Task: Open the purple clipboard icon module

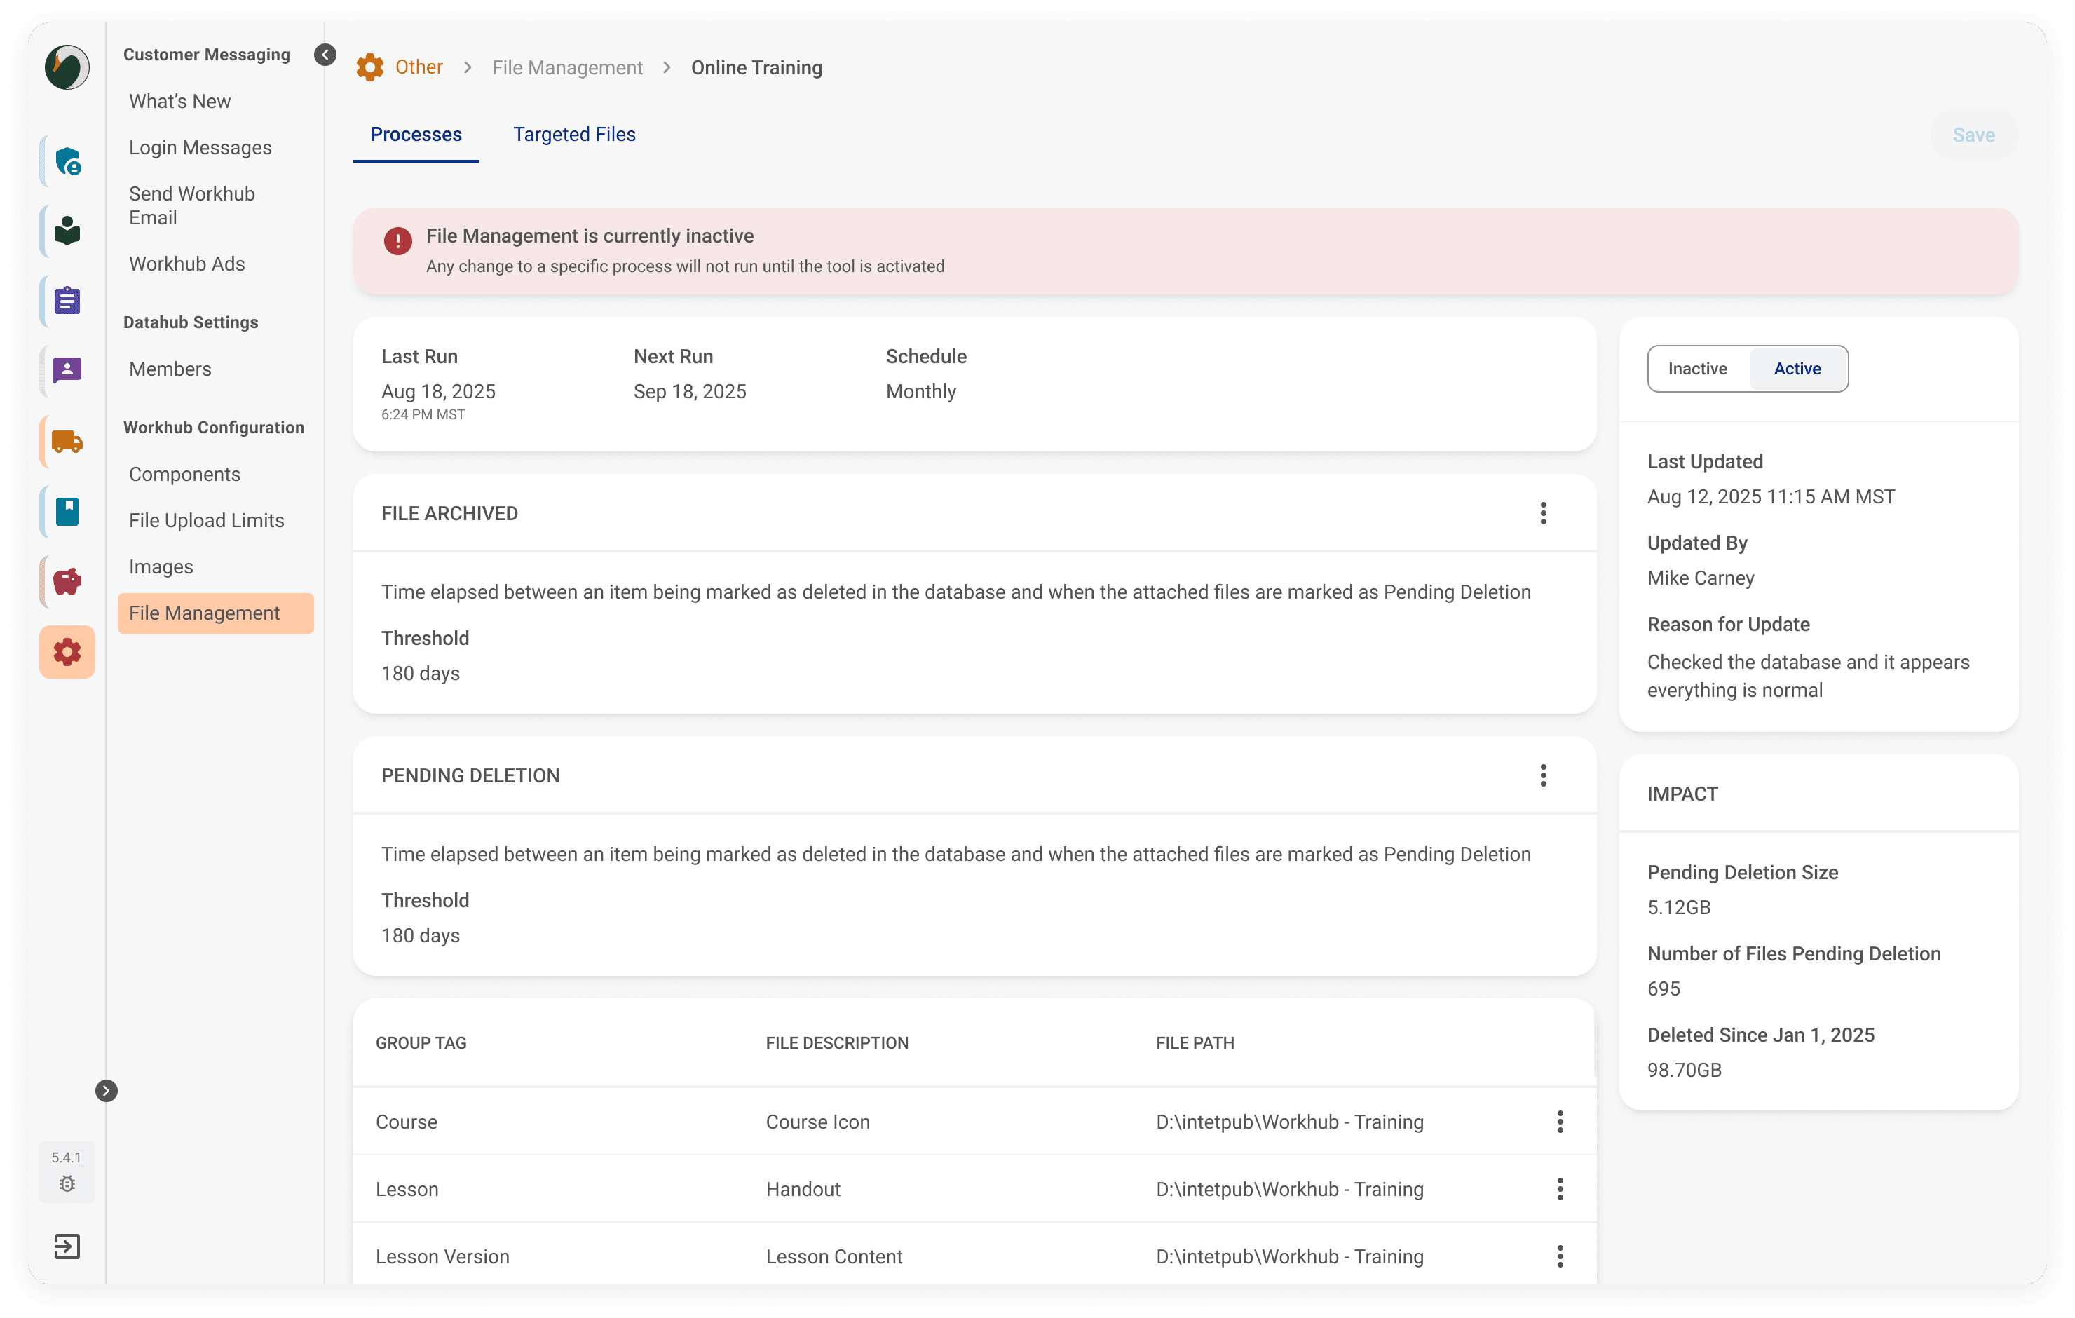Action: [x=67, y=301]
